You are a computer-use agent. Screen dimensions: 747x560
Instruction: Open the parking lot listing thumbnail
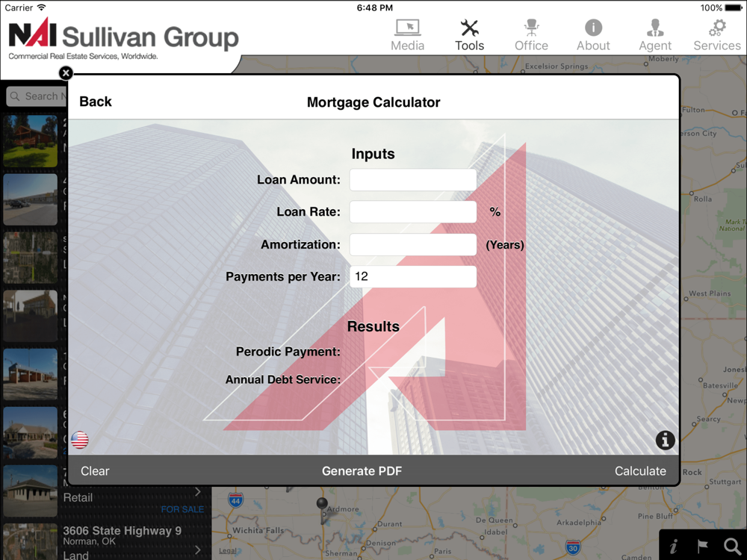click(x=31, y=199)
